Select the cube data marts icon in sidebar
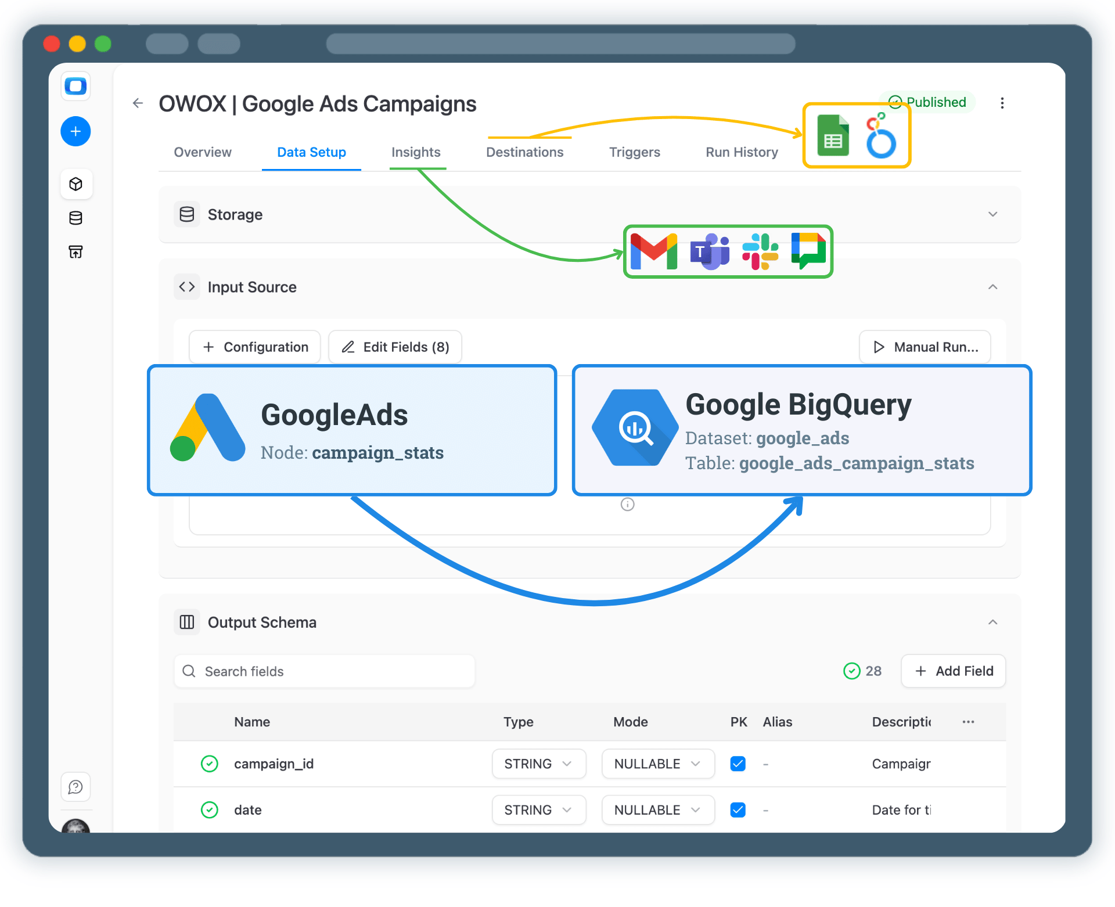The width and height of the screenshot is (1115, 907). (76, 184)
